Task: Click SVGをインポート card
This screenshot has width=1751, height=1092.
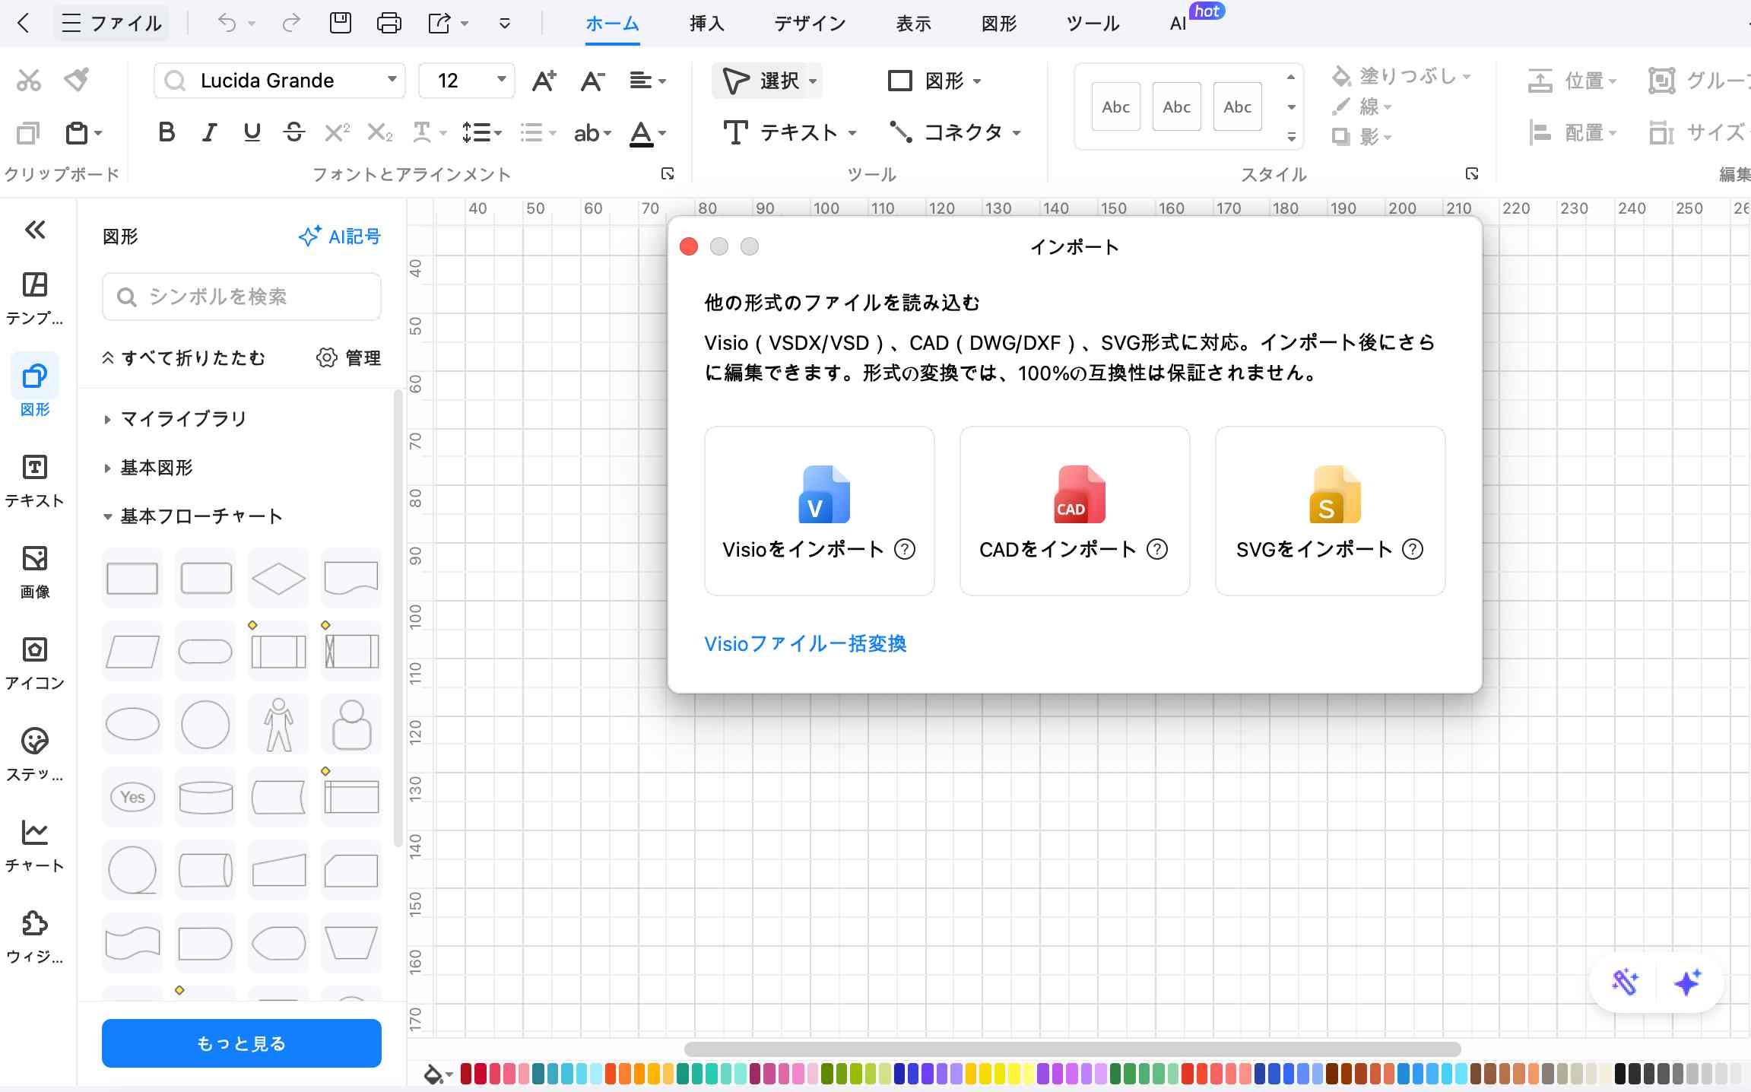Action: [x=1330, y=511]
